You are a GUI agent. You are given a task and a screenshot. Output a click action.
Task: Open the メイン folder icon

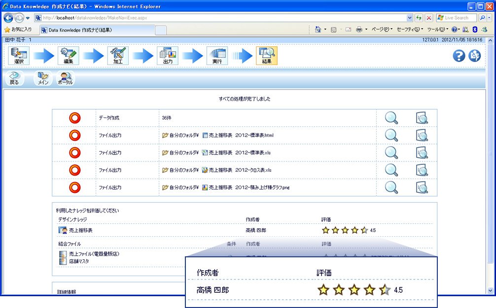pyautogui.click(x=43, y=78)
